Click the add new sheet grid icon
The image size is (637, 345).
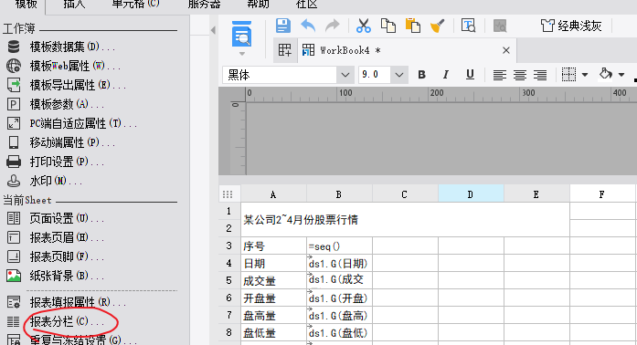(x=285, y=50)
